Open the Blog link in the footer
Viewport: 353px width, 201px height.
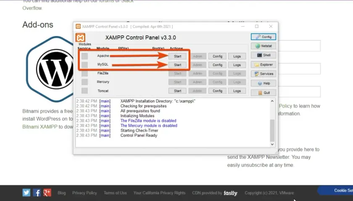pos(62,193)
